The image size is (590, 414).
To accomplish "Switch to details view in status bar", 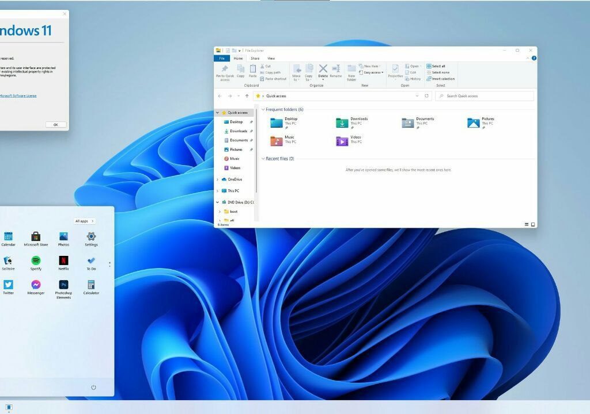I will pyautogui.click(x=527, y=225).
